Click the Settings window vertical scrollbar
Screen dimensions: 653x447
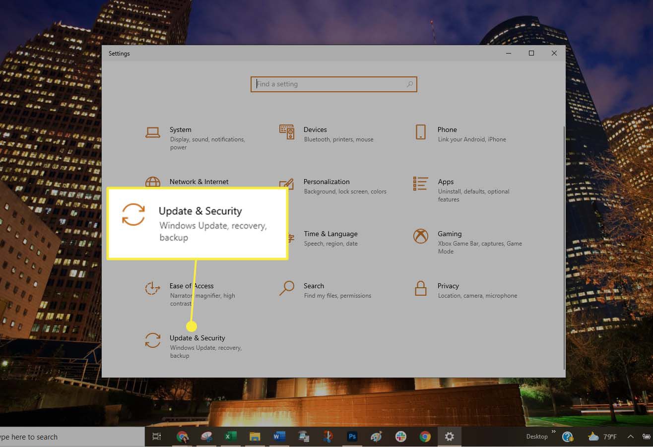point(563,247)
